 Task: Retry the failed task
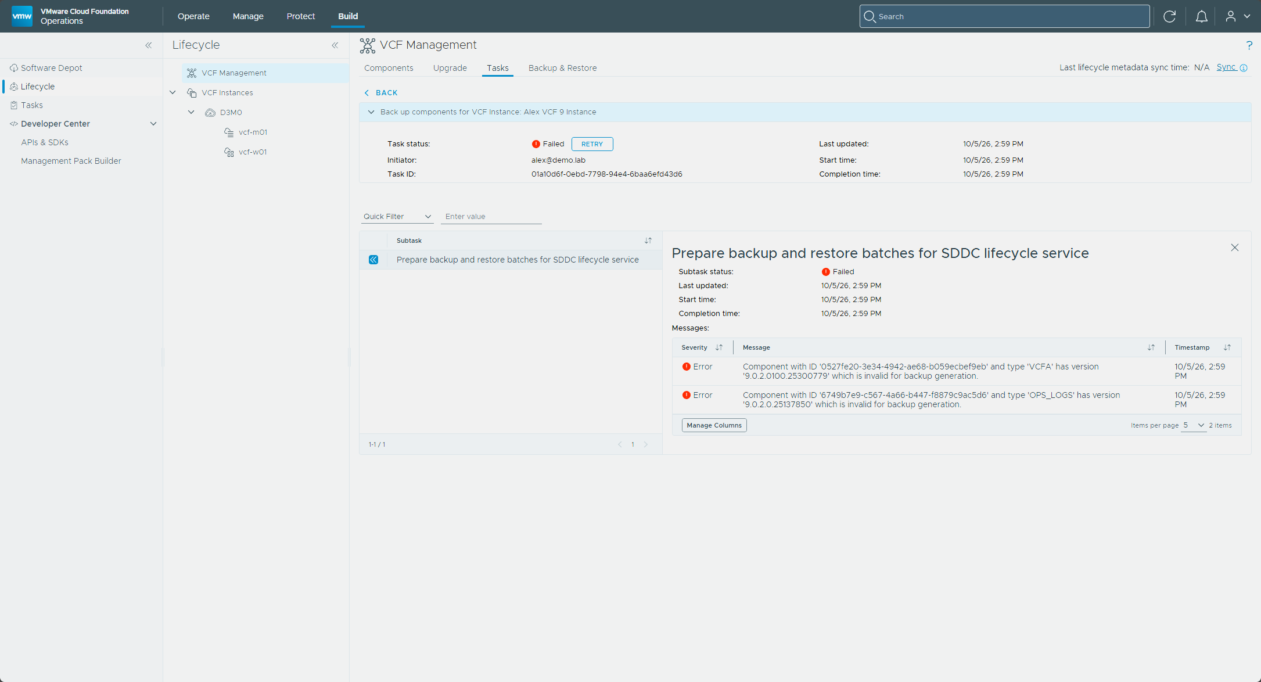pos(592,144)
